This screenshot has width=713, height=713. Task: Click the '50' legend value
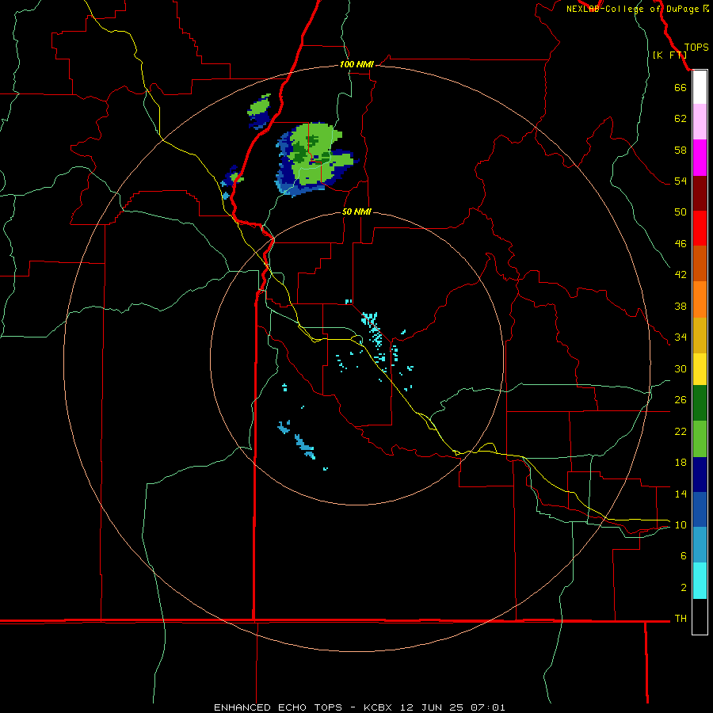681,212
